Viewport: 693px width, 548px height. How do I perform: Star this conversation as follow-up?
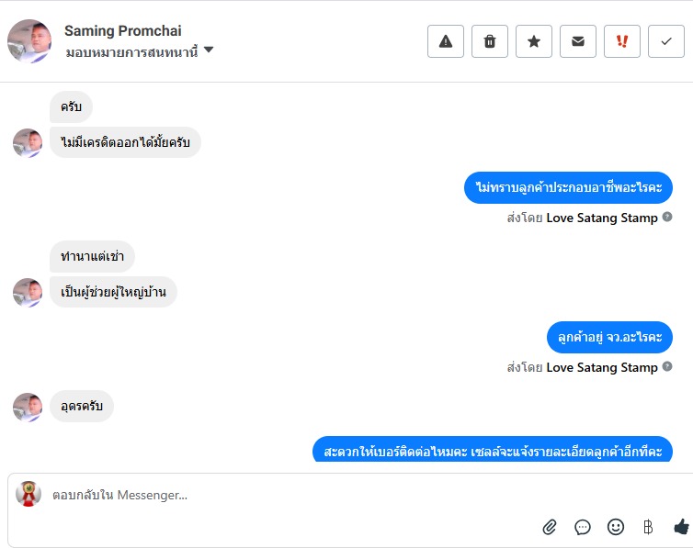(534, 41)
